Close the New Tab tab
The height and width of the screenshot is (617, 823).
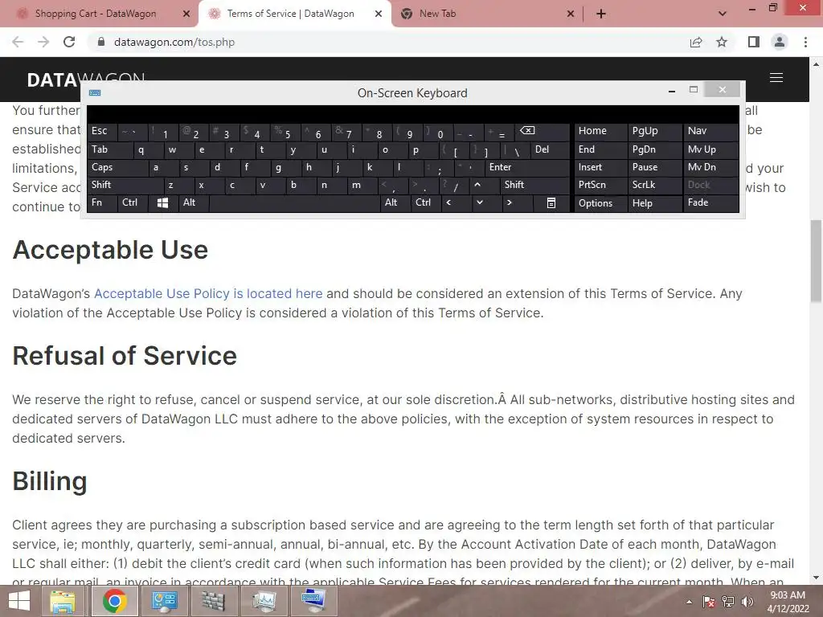point(571,14)
